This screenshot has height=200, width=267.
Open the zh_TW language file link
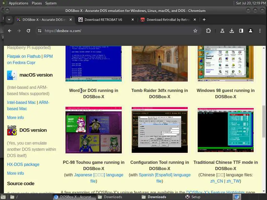[233, 181]
